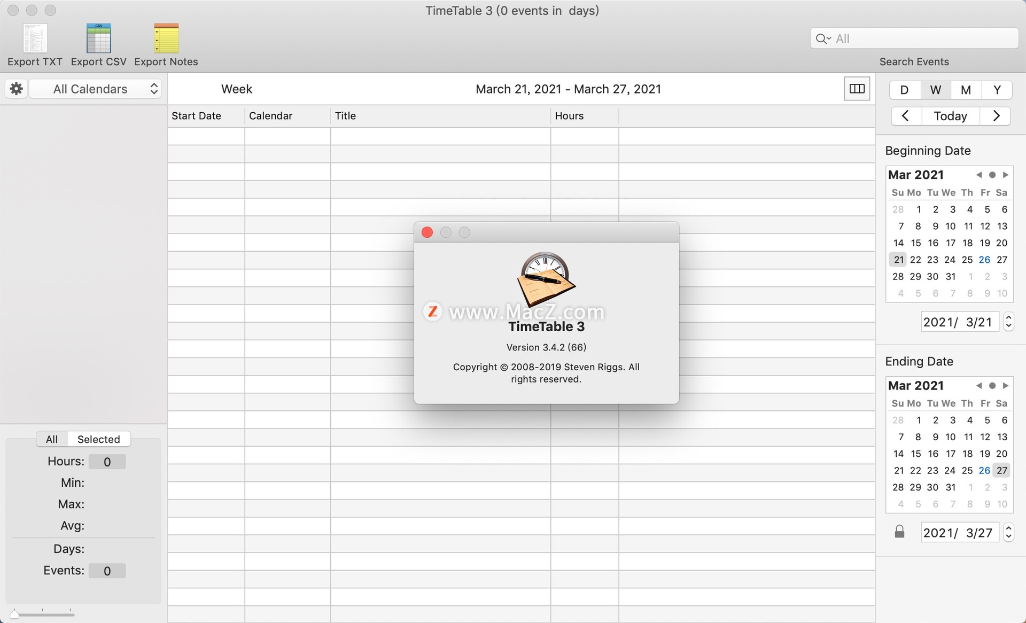Toggle the column layout view icon
The width and height of the screenshot is (1026, 623).
point(857,89)
